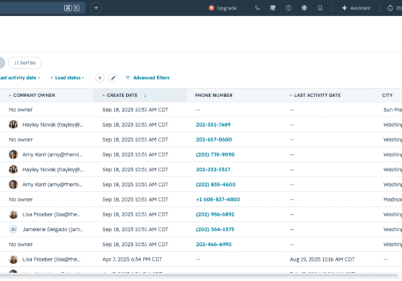Call phone number 202-466-6990
This screenshot has width=402, height=281.
pos(214,245)
